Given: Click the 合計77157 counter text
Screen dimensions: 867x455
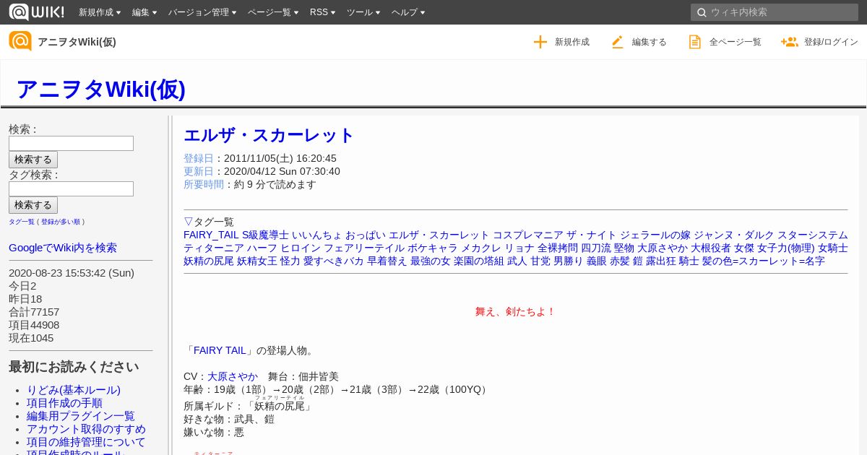Looking at the screenshot, I should click(34, 312).
